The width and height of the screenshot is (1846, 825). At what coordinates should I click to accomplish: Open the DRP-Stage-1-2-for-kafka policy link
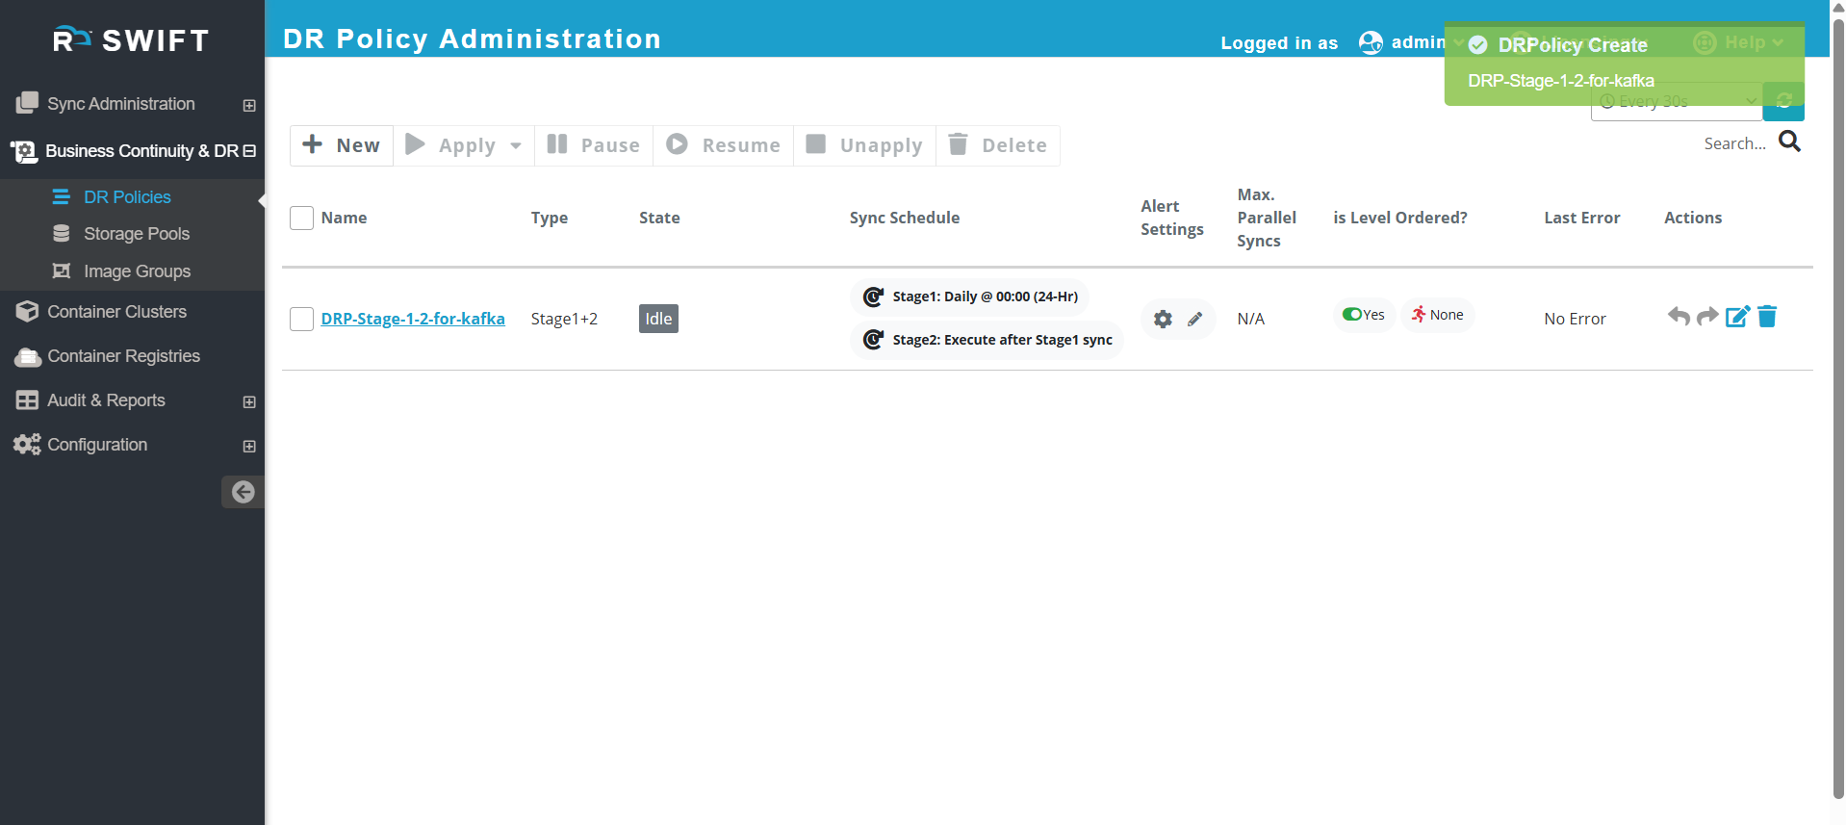pyautogui.click(x=413, y=319)
